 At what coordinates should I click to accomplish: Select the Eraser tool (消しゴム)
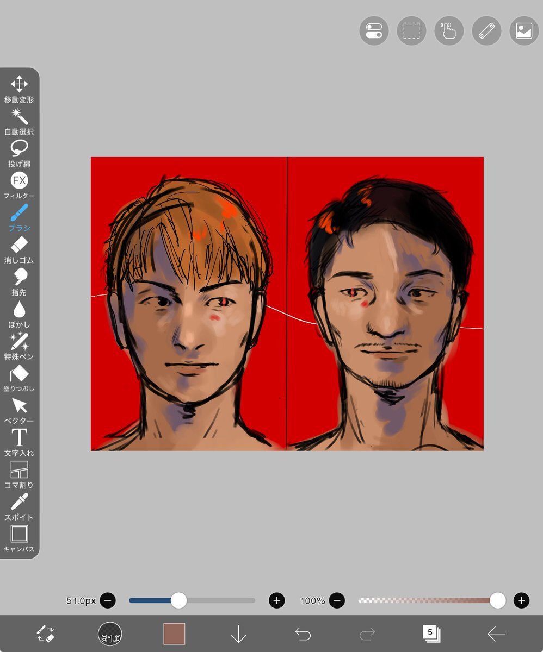pos(19,249)
